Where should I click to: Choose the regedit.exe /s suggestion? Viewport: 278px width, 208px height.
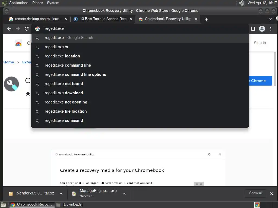pos(140,47)
